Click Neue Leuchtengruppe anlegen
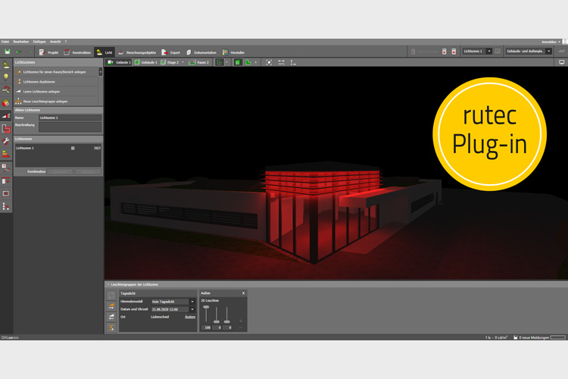The width and height of the screenshot is (568, 379). 56,101
